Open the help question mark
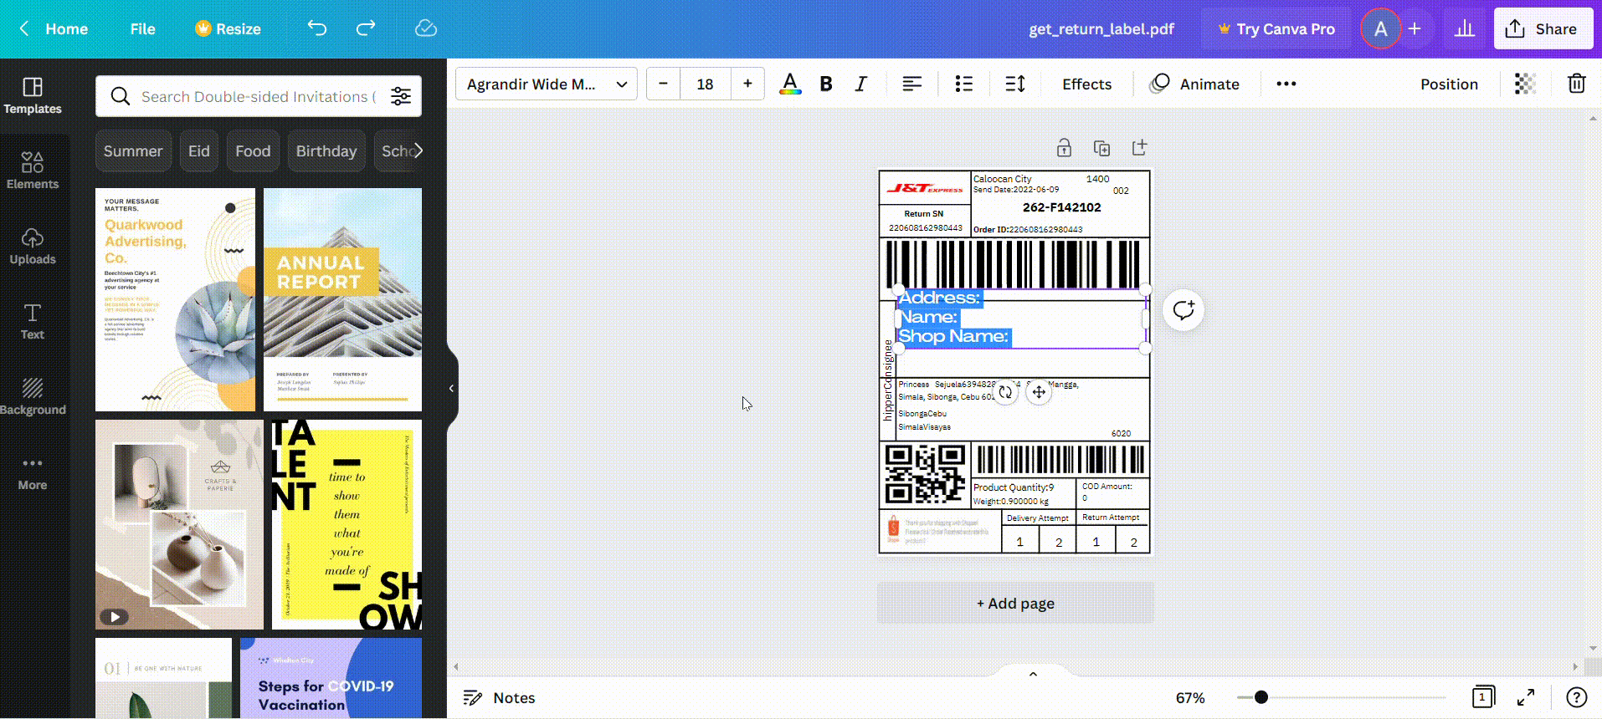This screenshot has height=719, width=1602. point(1576,697)
